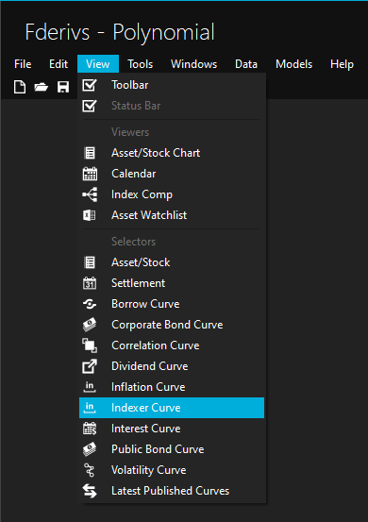Click the Asset/Stock Chart viewer icon
The image size is (368, 522).
pos(90,153)
